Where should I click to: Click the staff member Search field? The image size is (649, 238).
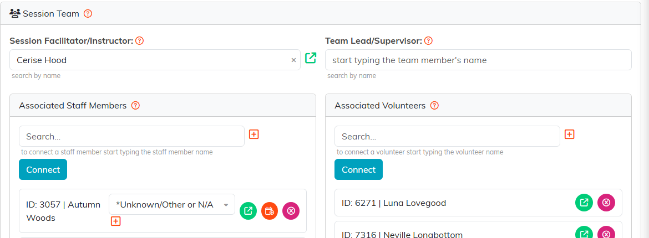click(131, 136)
